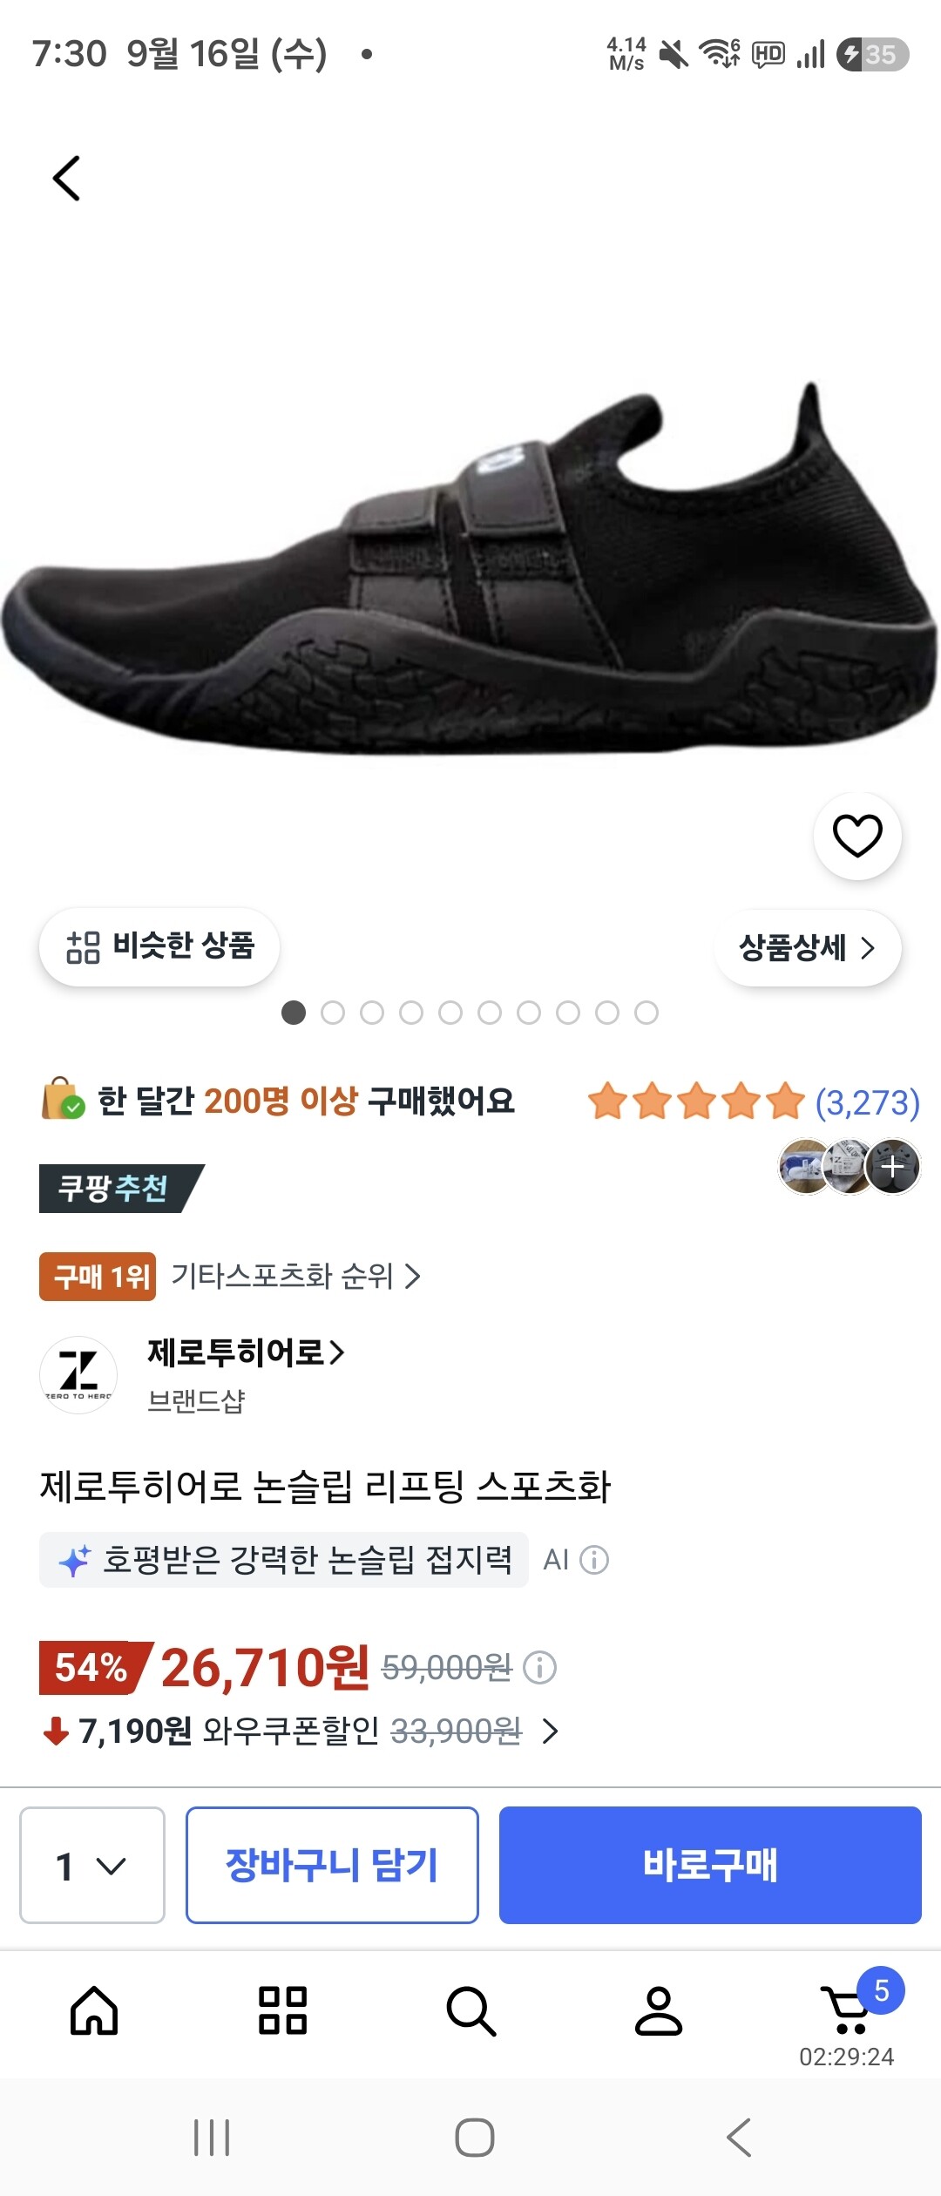This screenshot has width=941, height=2196.
Task: Click 장바구니 담기 button
Action: coord(332,1865)
